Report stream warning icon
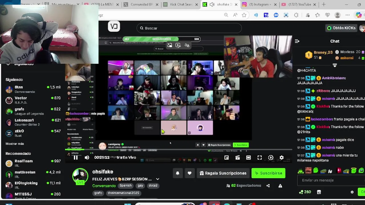This screenshot has height=205, width=365. click(x=280, y=186)
